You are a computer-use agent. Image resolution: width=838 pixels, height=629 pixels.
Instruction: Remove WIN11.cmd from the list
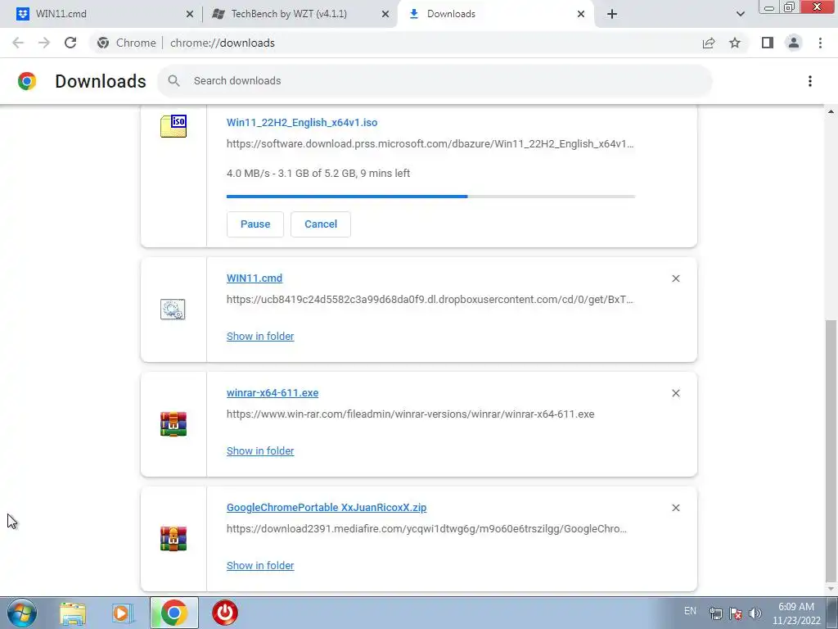675,278
